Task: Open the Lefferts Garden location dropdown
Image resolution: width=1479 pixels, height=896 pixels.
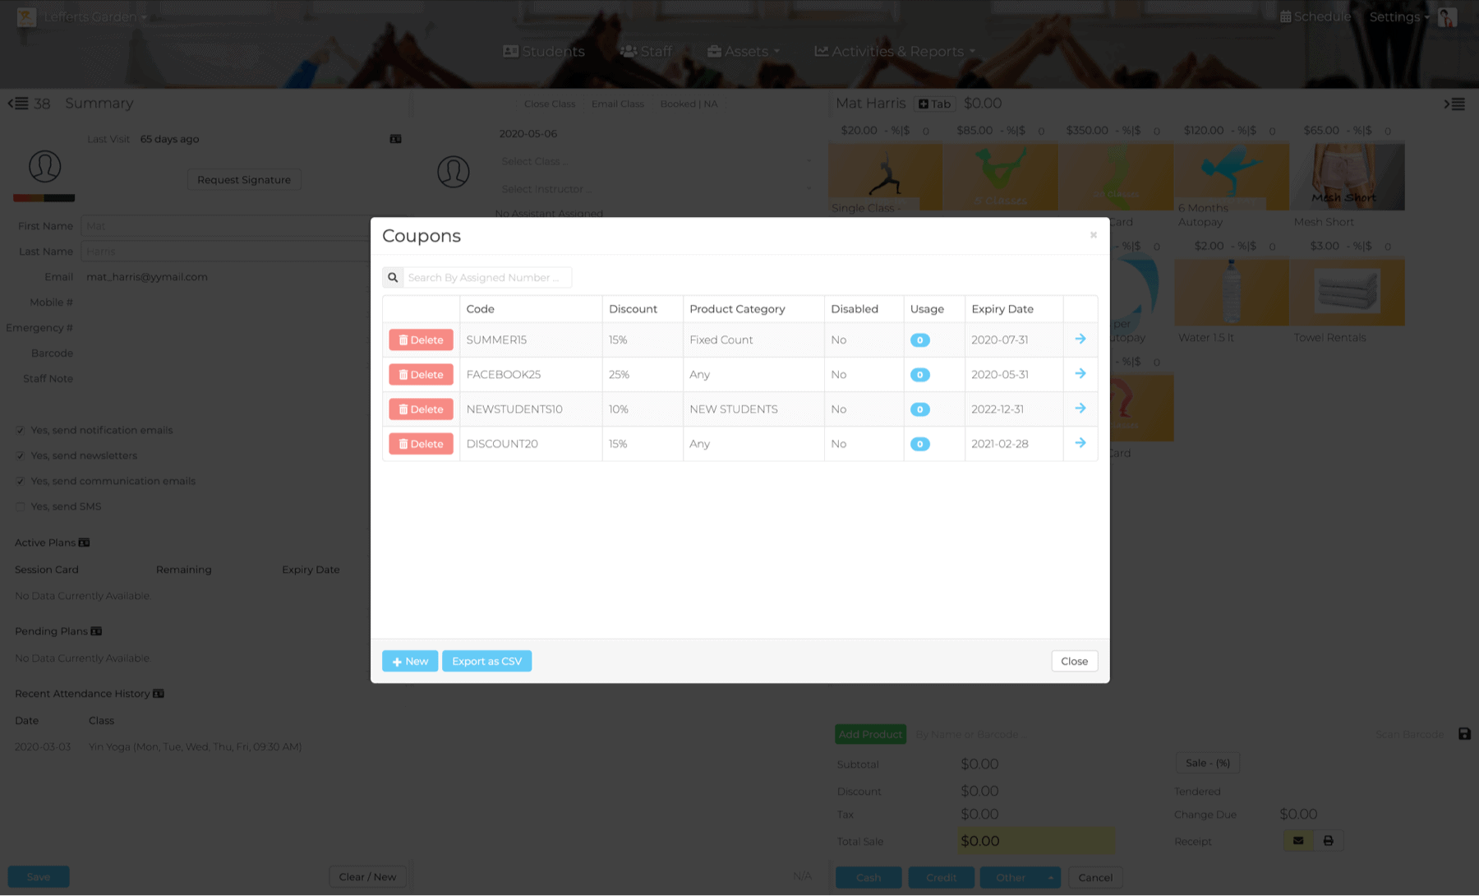Action: click(x=94, y=16)
